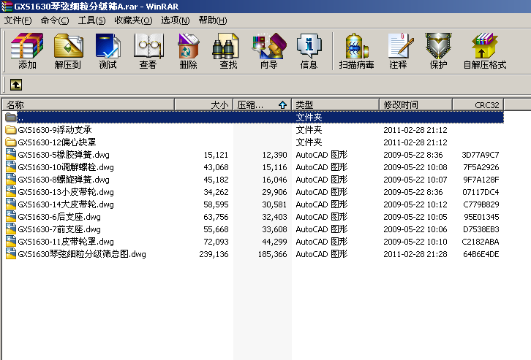Click the dwg icon of GXS1630-7前支座
Viewport: 531px width, 360px height.
click(10, 229)
